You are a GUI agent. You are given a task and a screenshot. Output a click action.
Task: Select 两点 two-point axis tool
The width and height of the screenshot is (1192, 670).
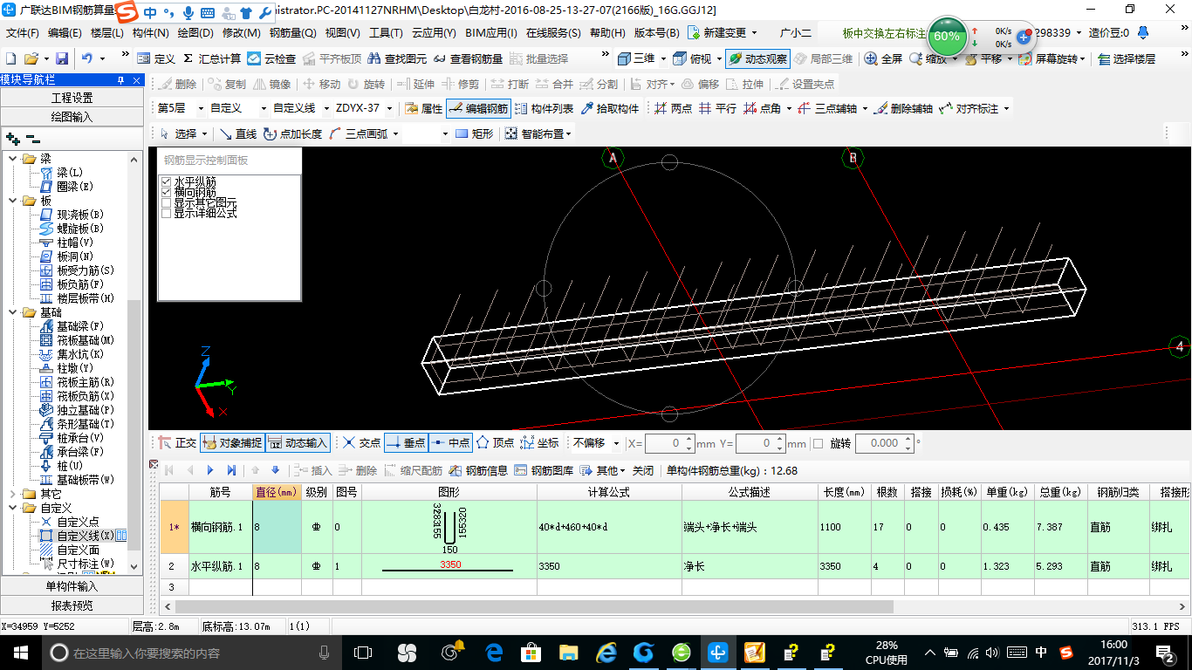tap(673, 108)
